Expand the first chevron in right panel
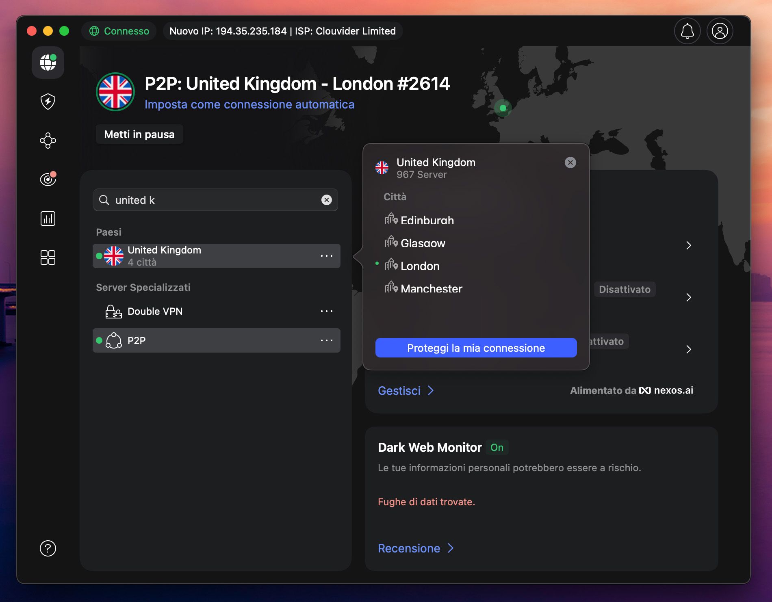 [x=689, y=245]
